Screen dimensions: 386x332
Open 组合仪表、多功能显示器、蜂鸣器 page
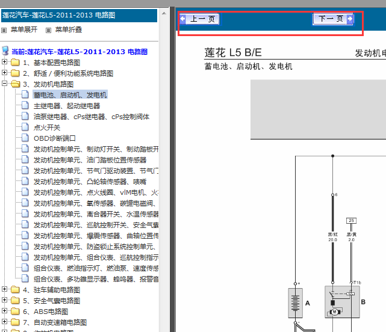(96, 279)
